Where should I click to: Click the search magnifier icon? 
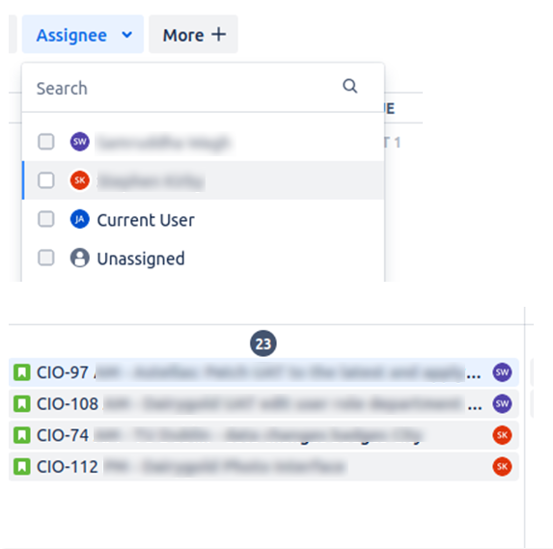click(350, 86)
